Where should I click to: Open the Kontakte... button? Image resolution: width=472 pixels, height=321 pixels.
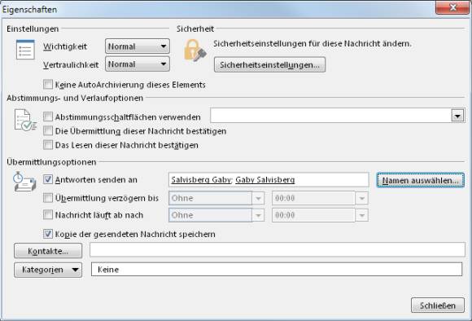[x=48, y=251]
